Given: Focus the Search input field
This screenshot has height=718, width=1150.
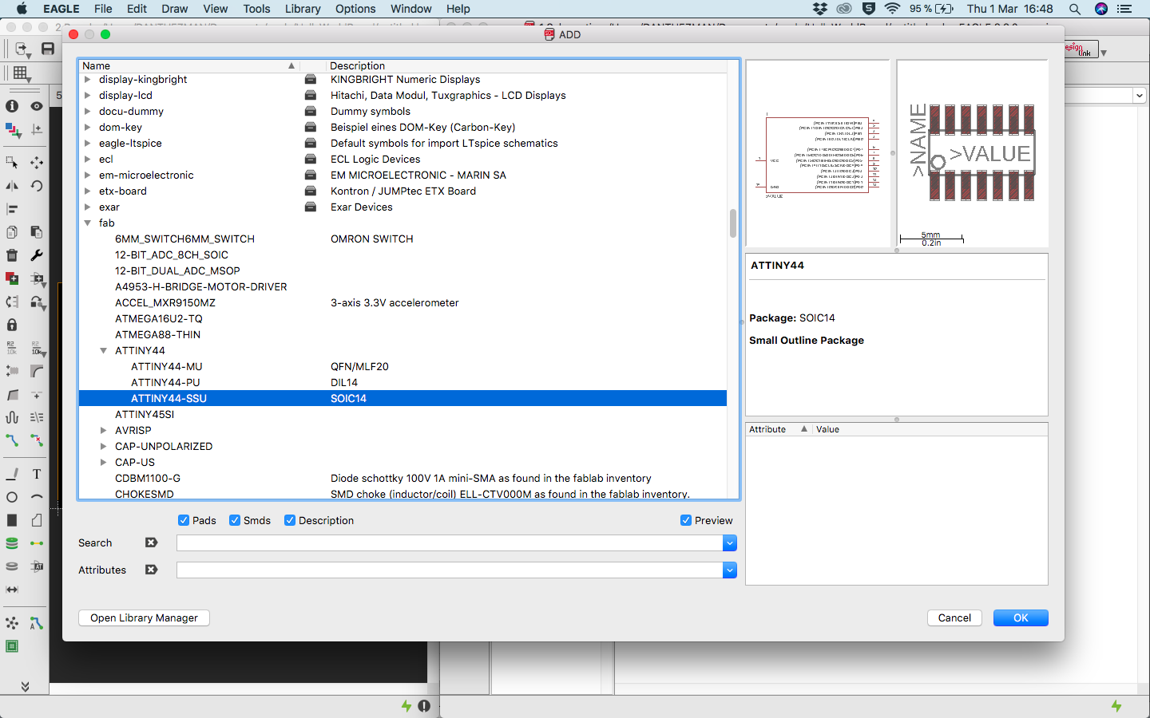Looking at the screenshot, I should tap(450, 542).
